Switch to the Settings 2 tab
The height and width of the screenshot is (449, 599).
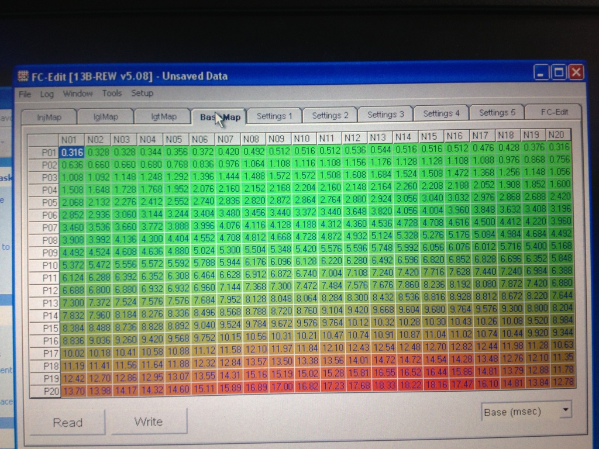[x=330, y=115]
